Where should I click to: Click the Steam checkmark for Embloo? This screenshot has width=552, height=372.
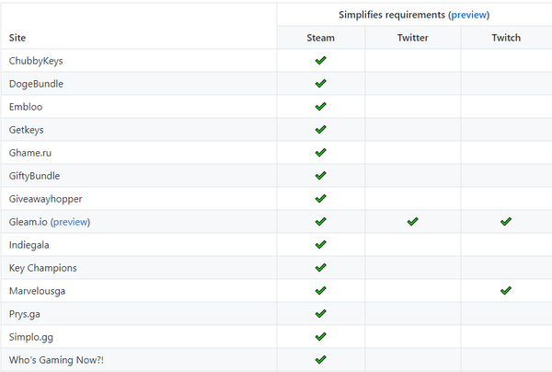click(x=320, y=107)
